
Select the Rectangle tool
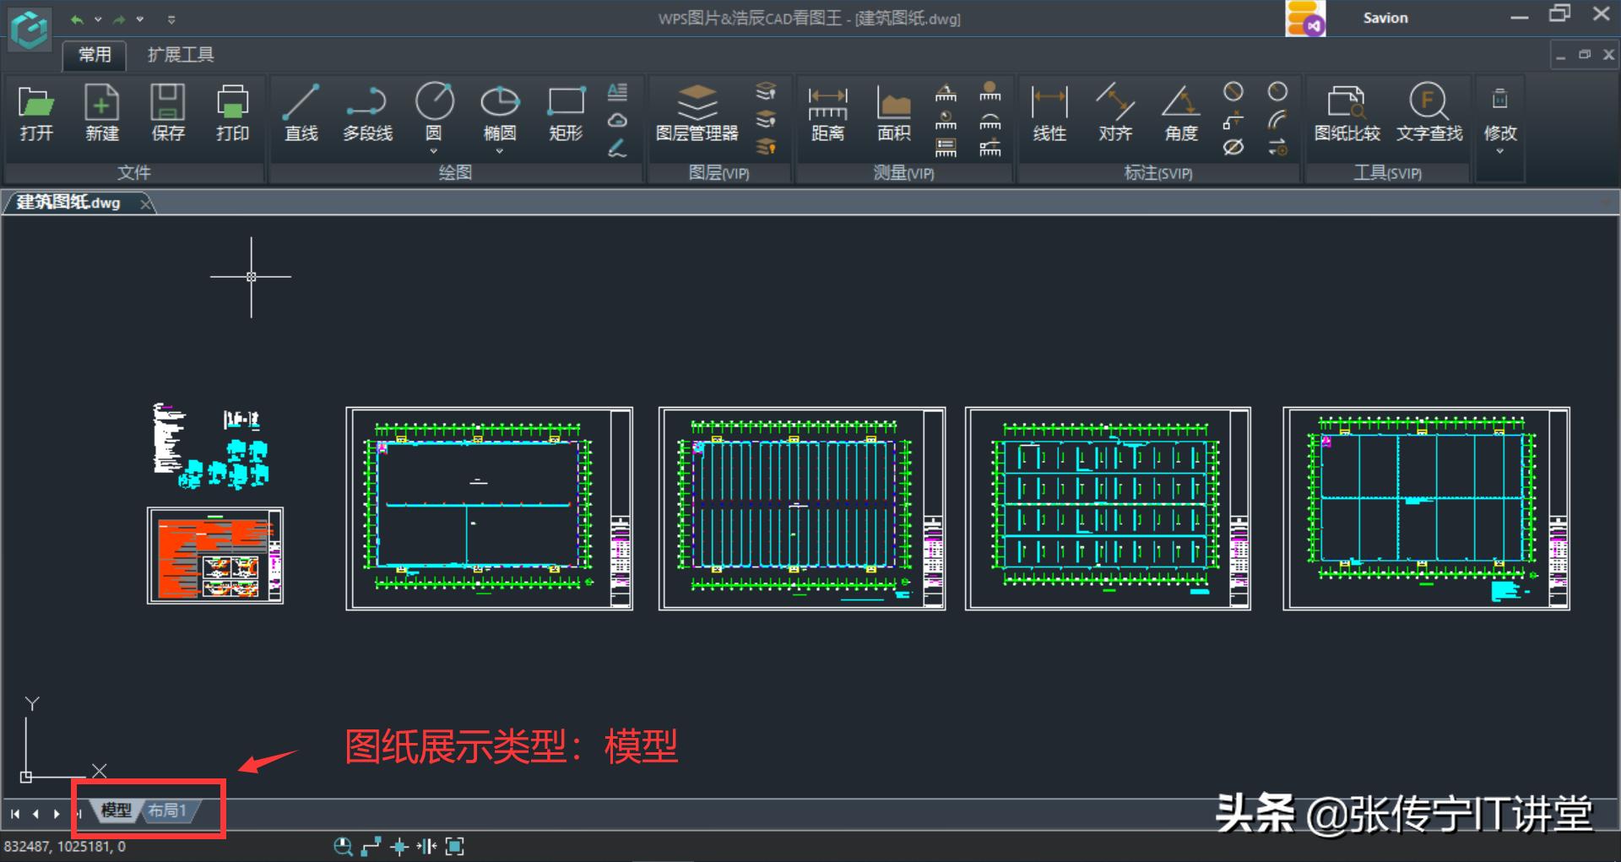(x=564, y=114)
